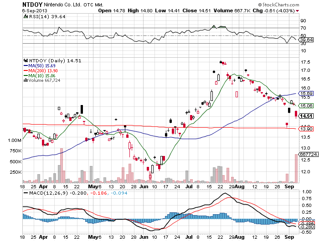The width and height of the screenshot is (319, 241).
Task: Click the red MA(200) legend line swatch
Action: click(x=26, y=70)
